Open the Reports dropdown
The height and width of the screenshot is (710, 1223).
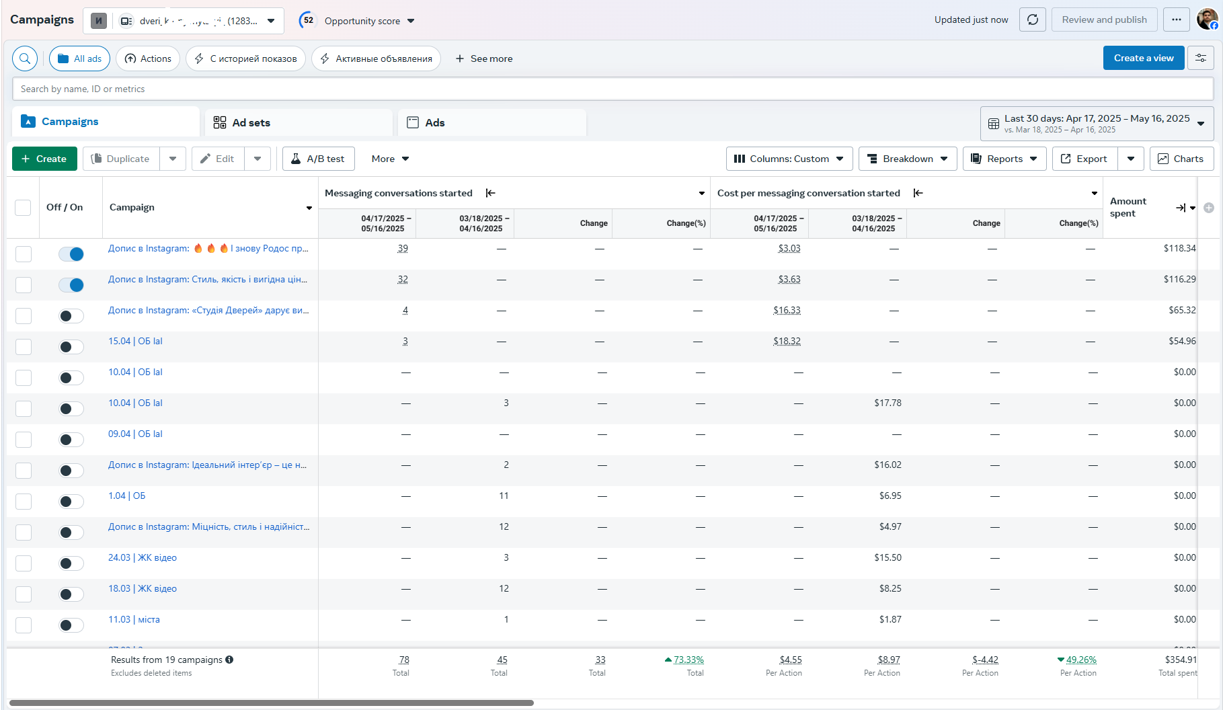click(1004, 159)
